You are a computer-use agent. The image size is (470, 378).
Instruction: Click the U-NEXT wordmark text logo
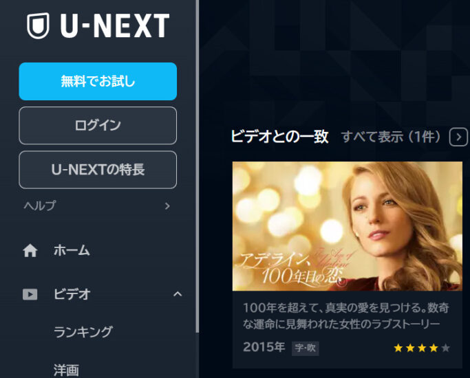pyautogui.click(x=115, y=25)
